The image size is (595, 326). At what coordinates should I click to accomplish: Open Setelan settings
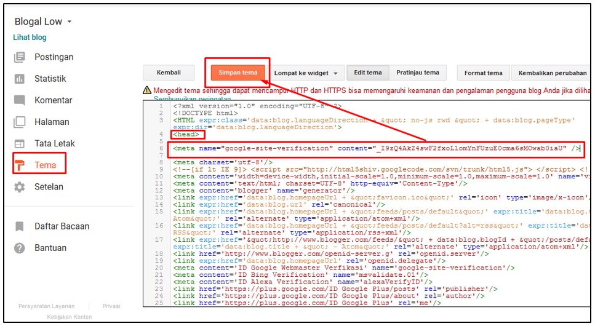pyautogui.click(x=49, y=187)
